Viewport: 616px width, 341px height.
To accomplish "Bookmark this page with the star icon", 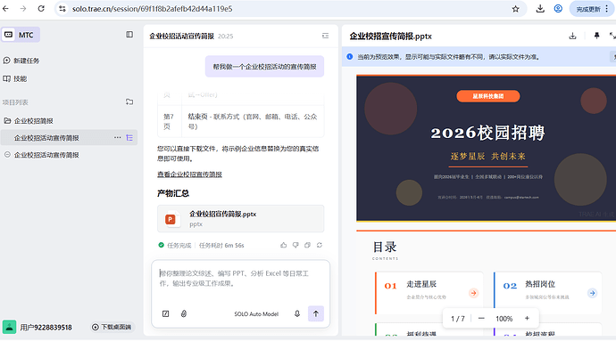I will (515, 9).
